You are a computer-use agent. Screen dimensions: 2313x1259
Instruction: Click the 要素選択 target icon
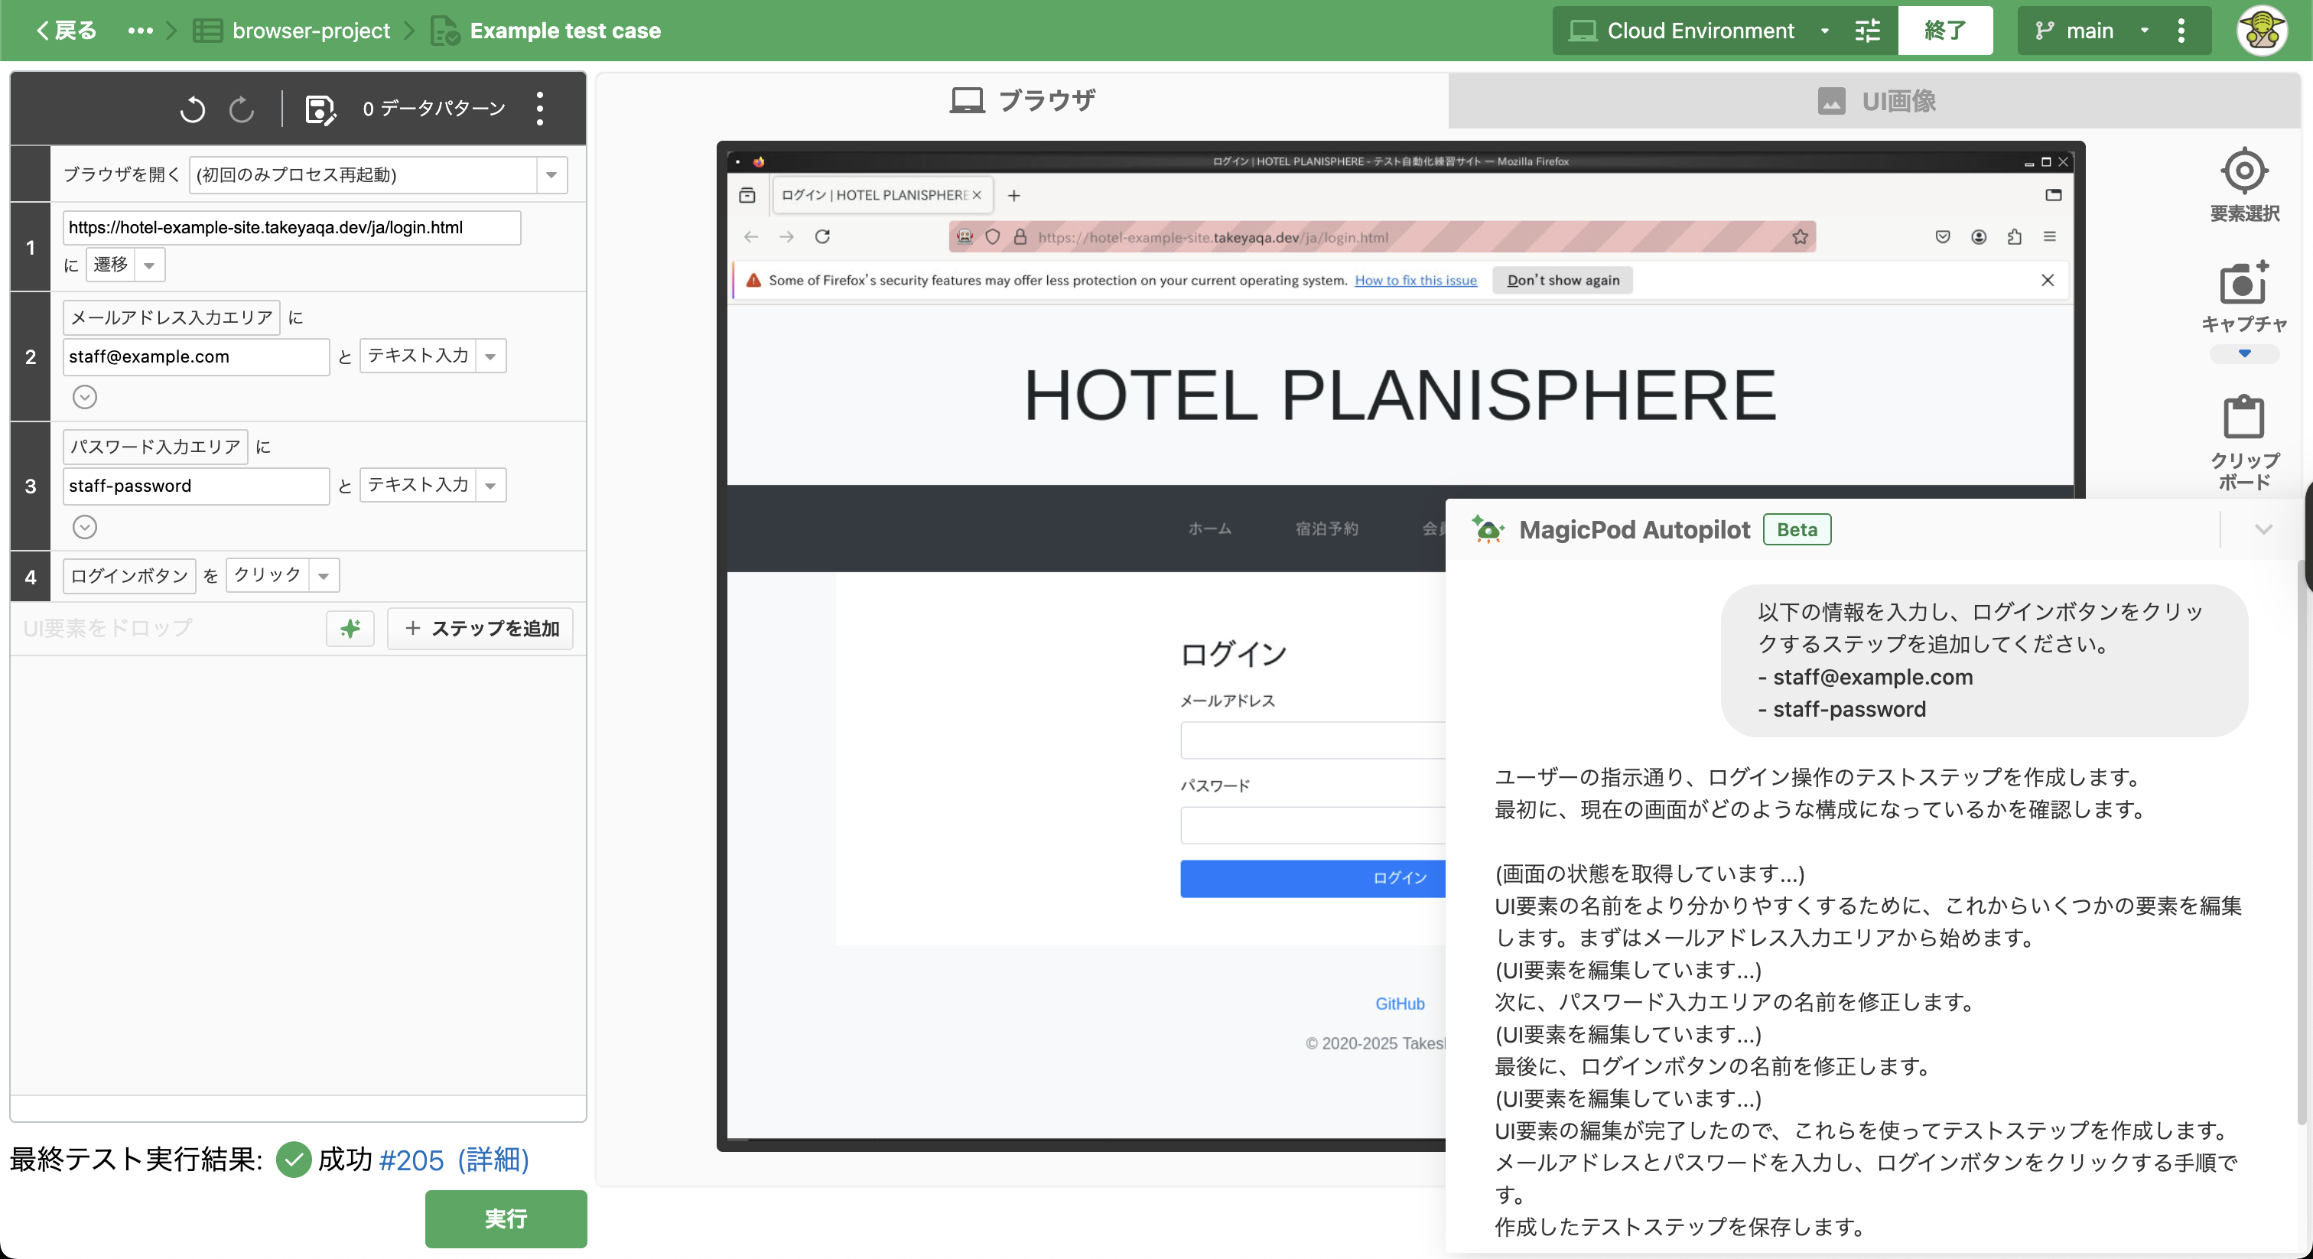click(x=2244, y=171)
